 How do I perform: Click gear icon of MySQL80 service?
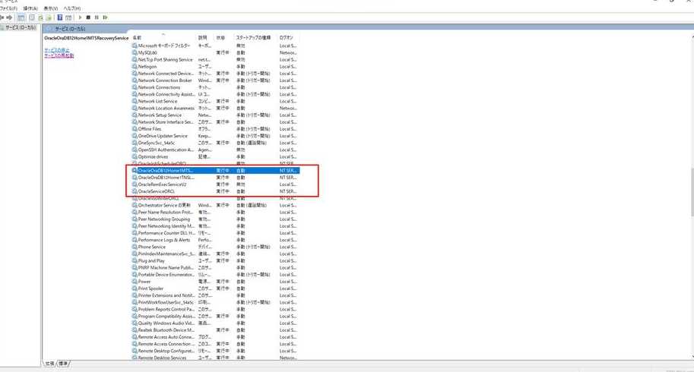(135, 52)
